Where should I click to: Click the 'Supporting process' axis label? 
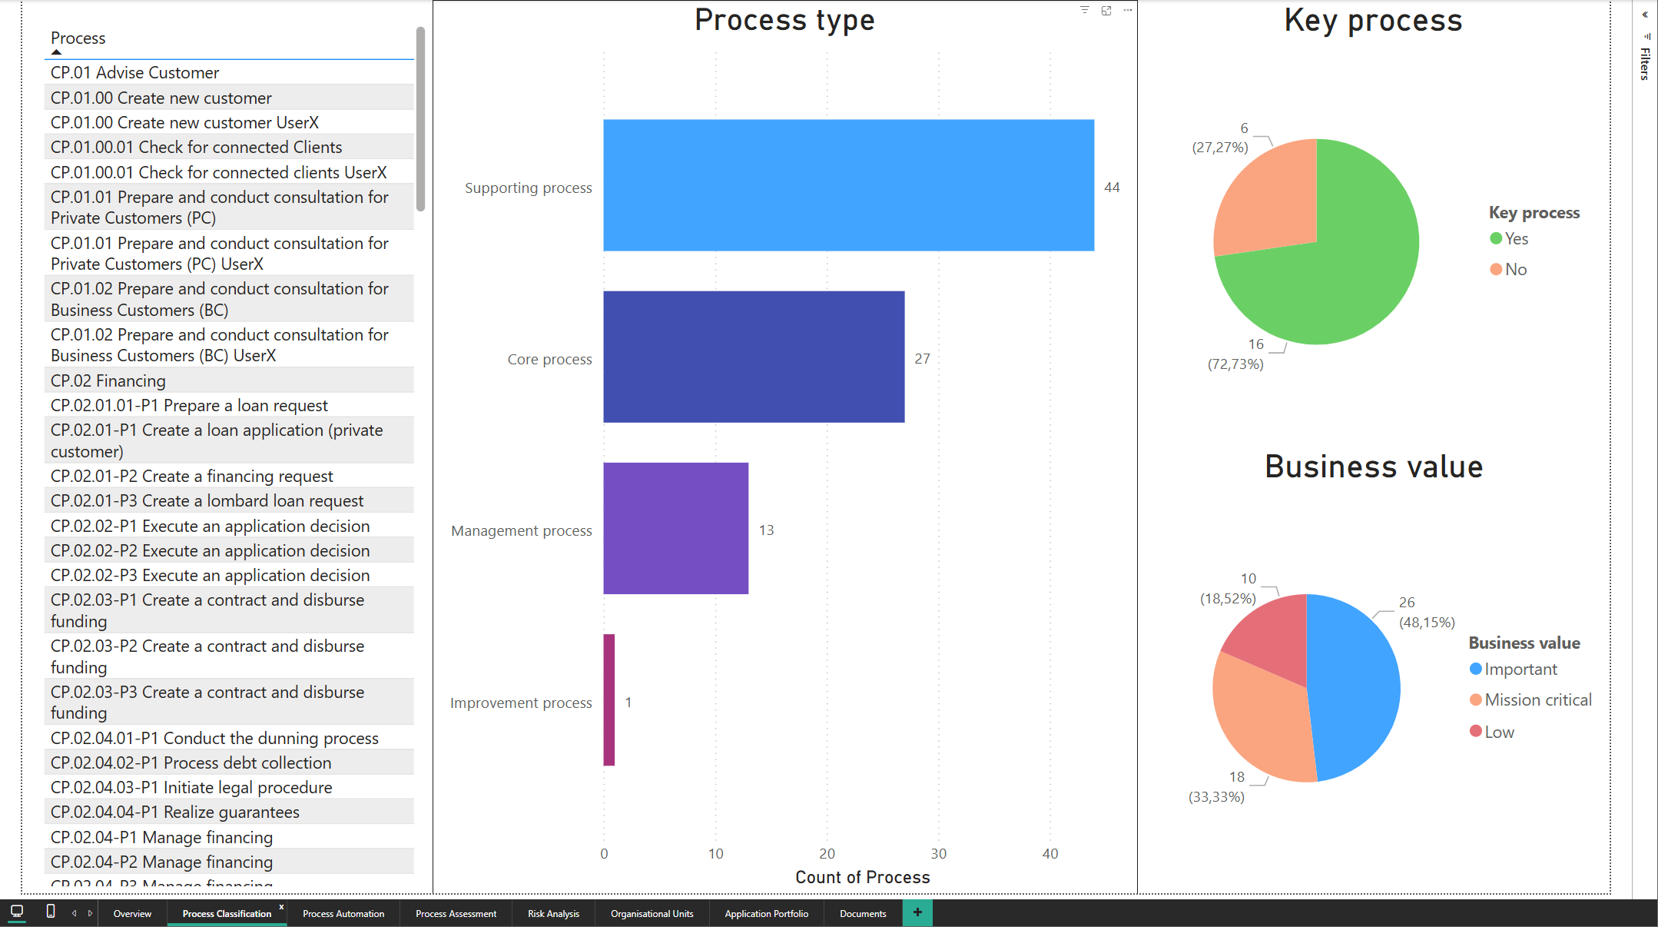[x=529, y=188]
